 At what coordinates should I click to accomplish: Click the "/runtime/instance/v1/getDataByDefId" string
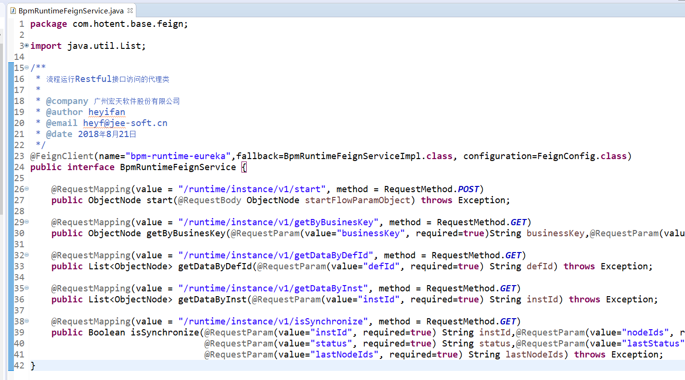click(x=276, y=255)
